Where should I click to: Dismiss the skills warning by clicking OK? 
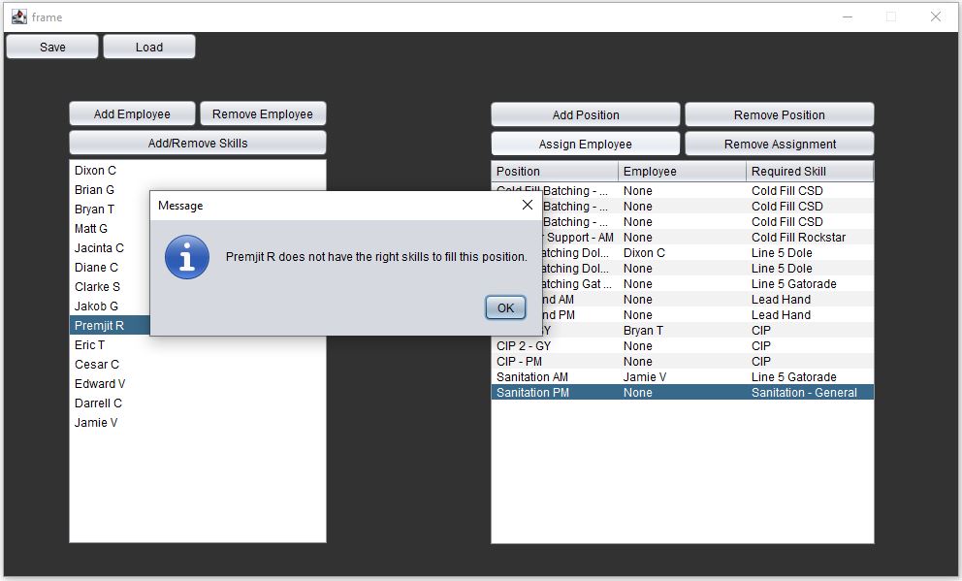point(504,307)
